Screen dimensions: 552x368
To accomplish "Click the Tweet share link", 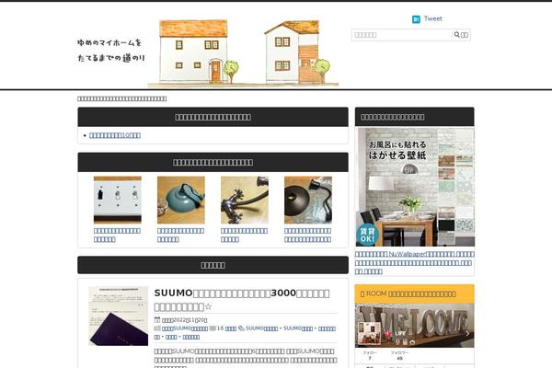I will [x=432, y=18].
